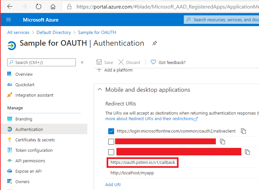259x190 pixels.
Task: Open the Overview menu item
Action: [24, 74]
